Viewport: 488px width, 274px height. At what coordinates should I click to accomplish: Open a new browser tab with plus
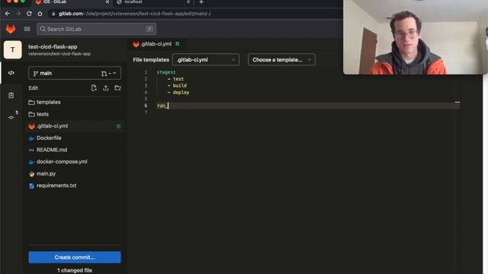pyautogui.click(x=201, y=2)
